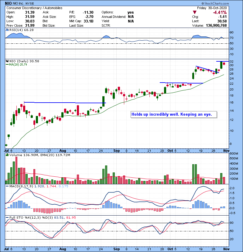The height and width of the screenshot is (252, 243).
Task: Click the MACD signal value 1.744
Action: (x=51, y=186)
